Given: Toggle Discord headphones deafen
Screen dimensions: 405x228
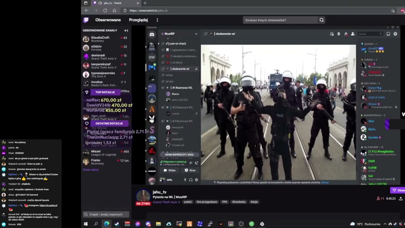Looking at the screenshot, I should pyautogui.click(x=191, y=180).
